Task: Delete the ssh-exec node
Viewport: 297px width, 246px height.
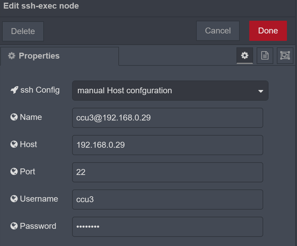Action: click(23, 31)
